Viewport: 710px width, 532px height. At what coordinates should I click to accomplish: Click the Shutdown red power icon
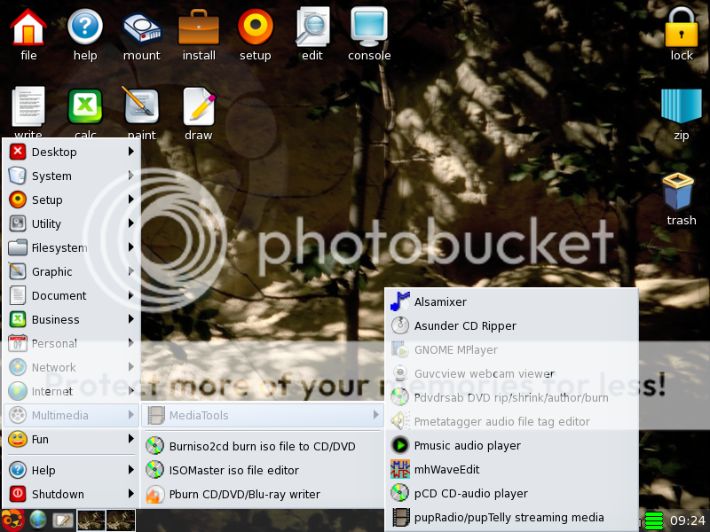[18, 494]
